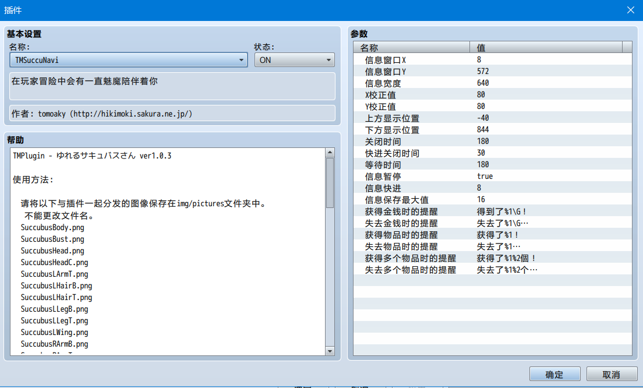Select the 上方显示位置 parameter row
The image size is (643, 388).
(x=493, y=118)
